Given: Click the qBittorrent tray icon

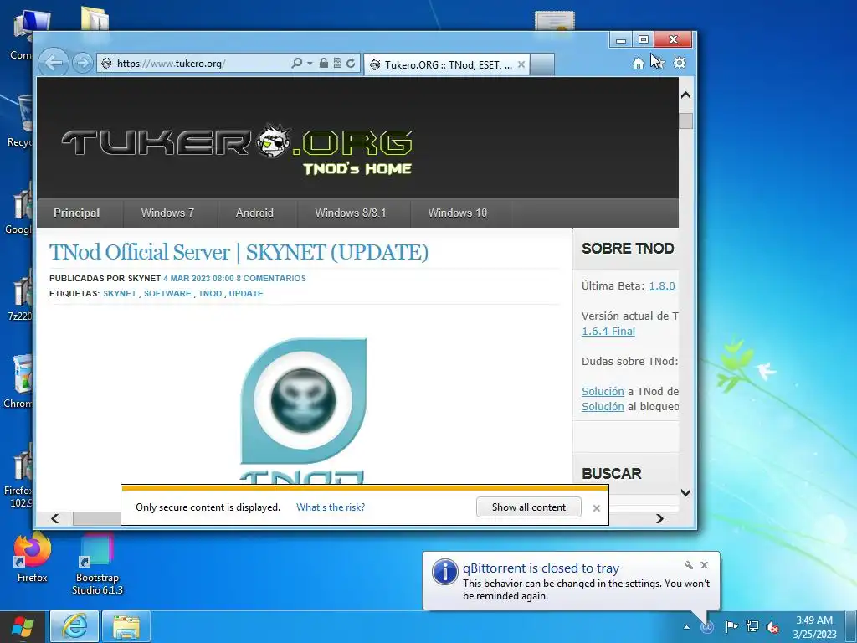Looking at the screenshot, I should 707,626.
